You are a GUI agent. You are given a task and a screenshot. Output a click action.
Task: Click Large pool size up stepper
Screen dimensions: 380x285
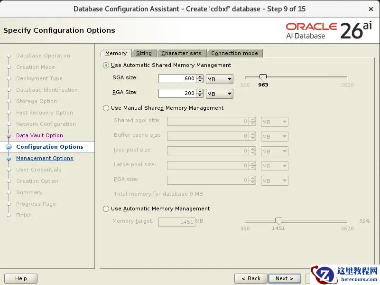(x=252, y=164)
